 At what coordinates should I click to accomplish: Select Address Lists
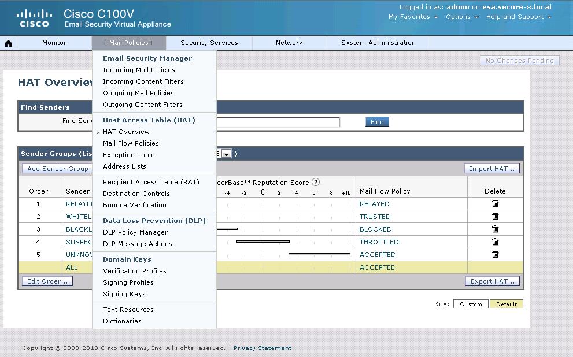click(124, 166)
